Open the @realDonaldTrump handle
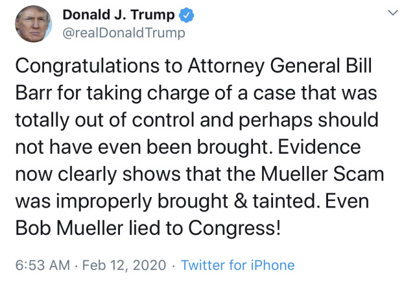Image resolution: width=415 pixels, height=288 pixels. point(124,33)
